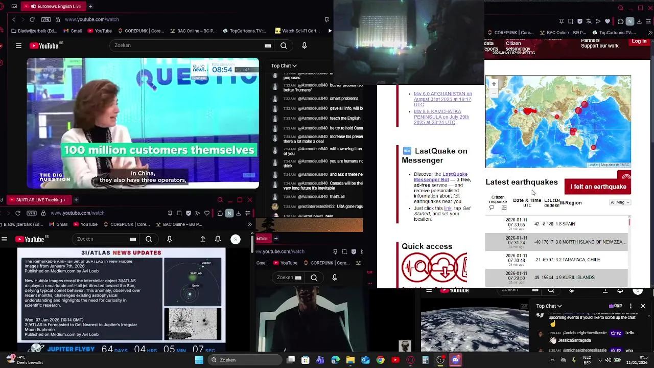
Task: Click ad blocker shield icon in EMSC window
Action: click(580, 21)
